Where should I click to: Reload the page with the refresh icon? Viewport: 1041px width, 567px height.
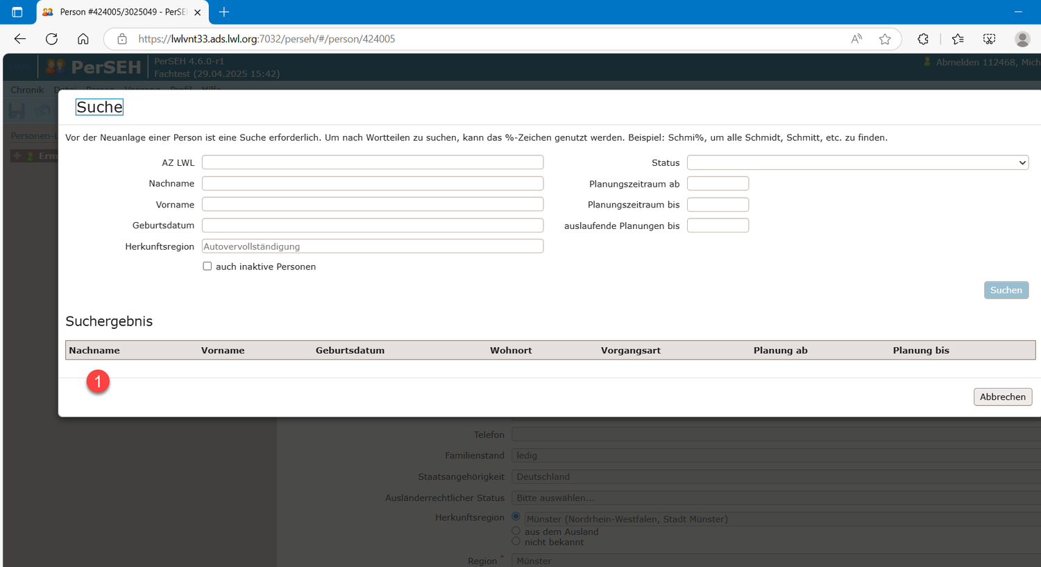pos(51,39)
